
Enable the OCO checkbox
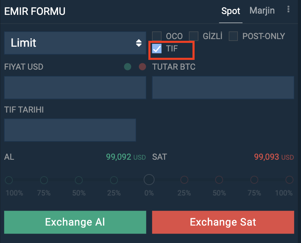[157, 37]
